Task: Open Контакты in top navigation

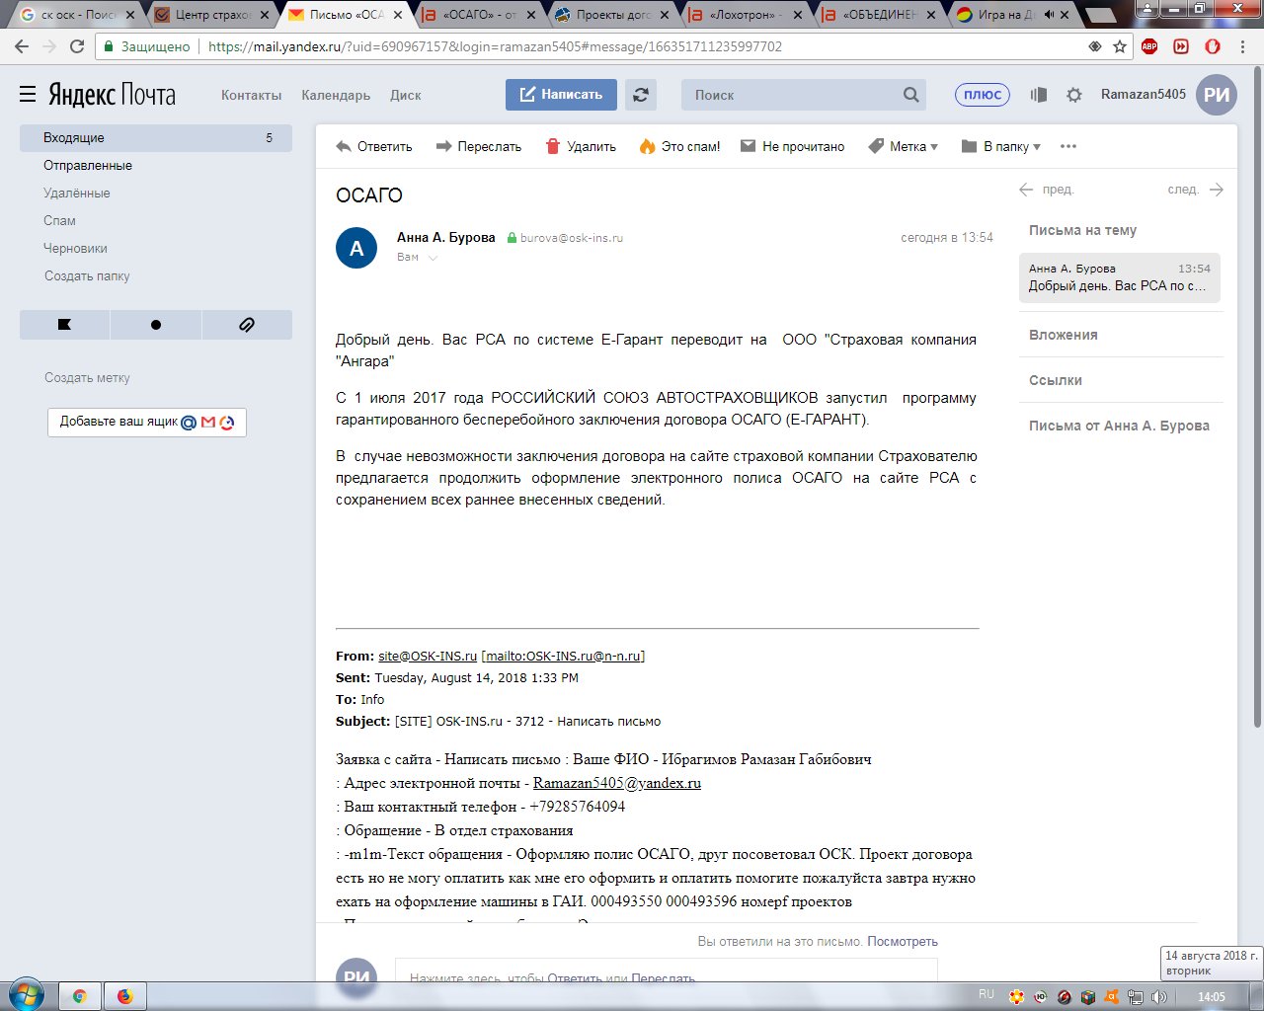Action: [x=251, y=95]
